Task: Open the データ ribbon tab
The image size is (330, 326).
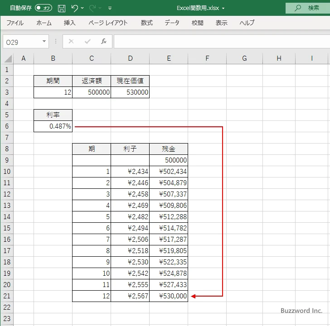Action: [x=172, y=23]
